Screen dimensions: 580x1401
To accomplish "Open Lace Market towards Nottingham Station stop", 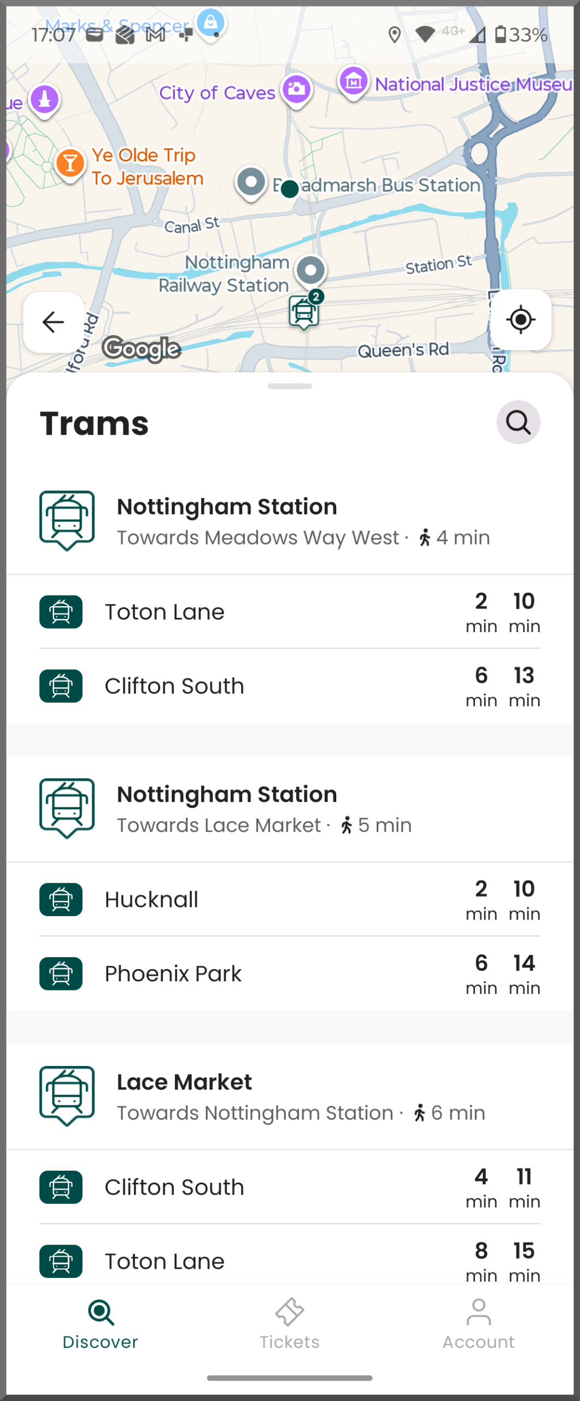I will coord(290,1096).
